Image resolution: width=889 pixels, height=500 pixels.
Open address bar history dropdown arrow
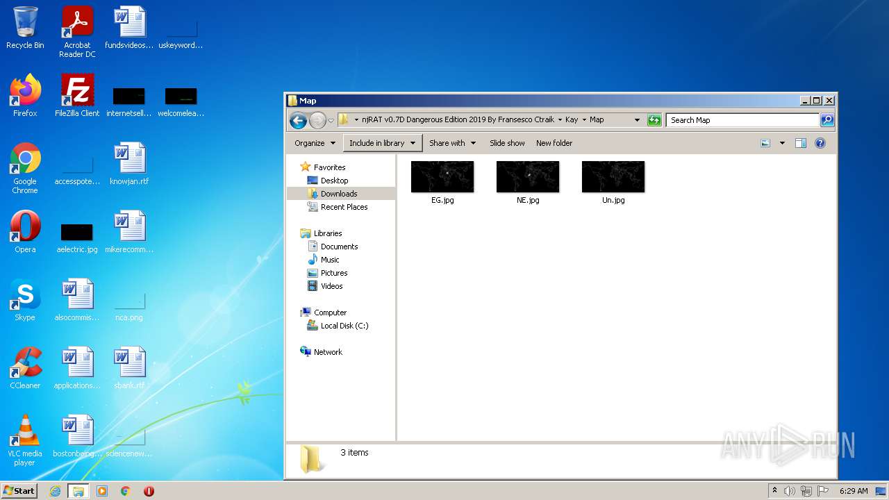pyautogui.click(x=637, y=120)
